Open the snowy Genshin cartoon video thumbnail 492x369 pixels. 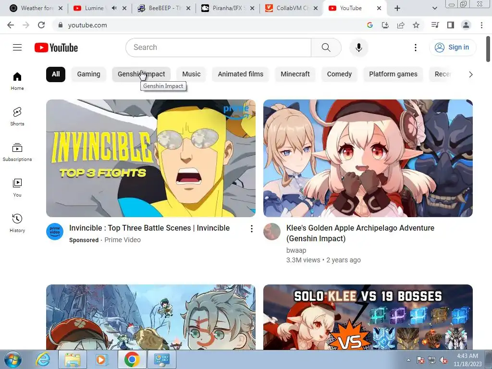click(x=151, y=317)
